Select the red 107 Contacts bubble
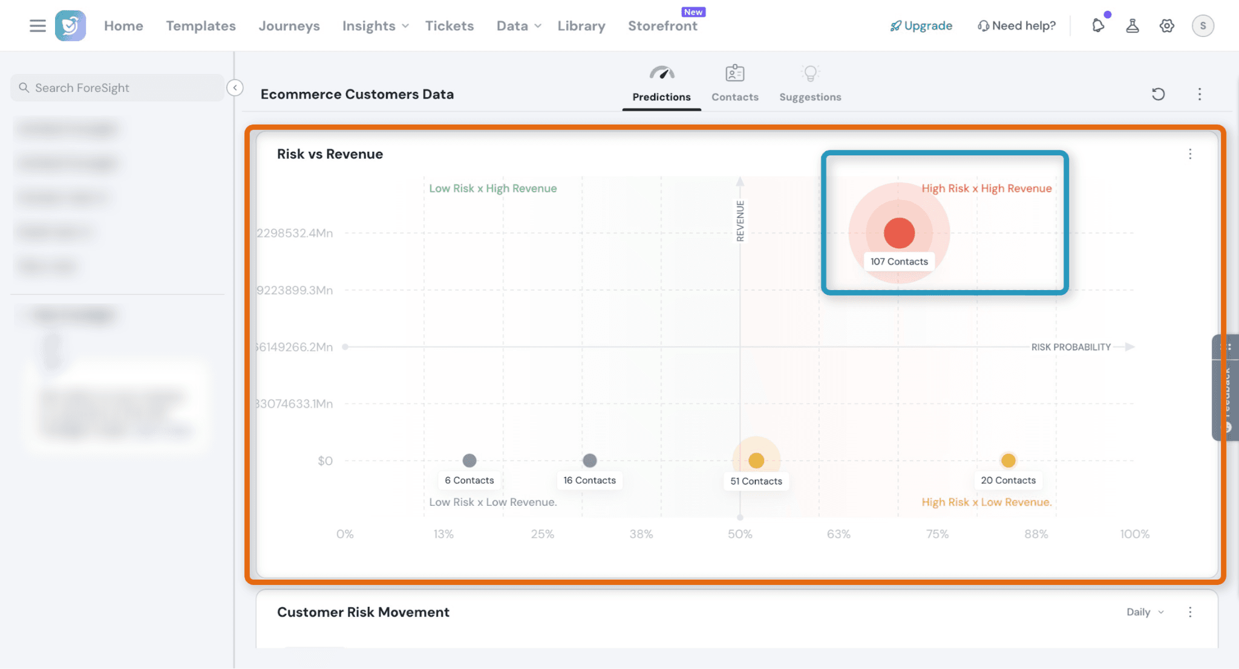The height and width of the screenshot is (669, 1239). [x=899, y=233]
